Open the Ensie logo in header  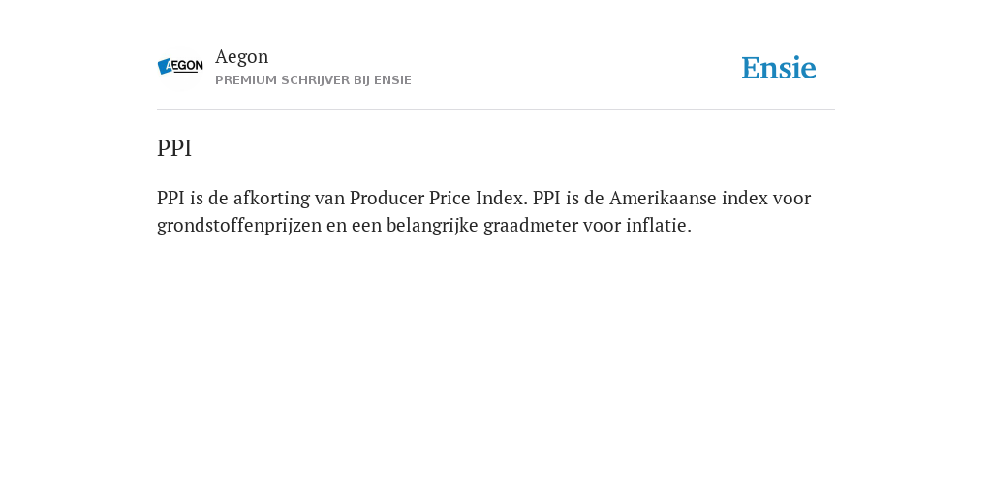click(x=779, y=69)
